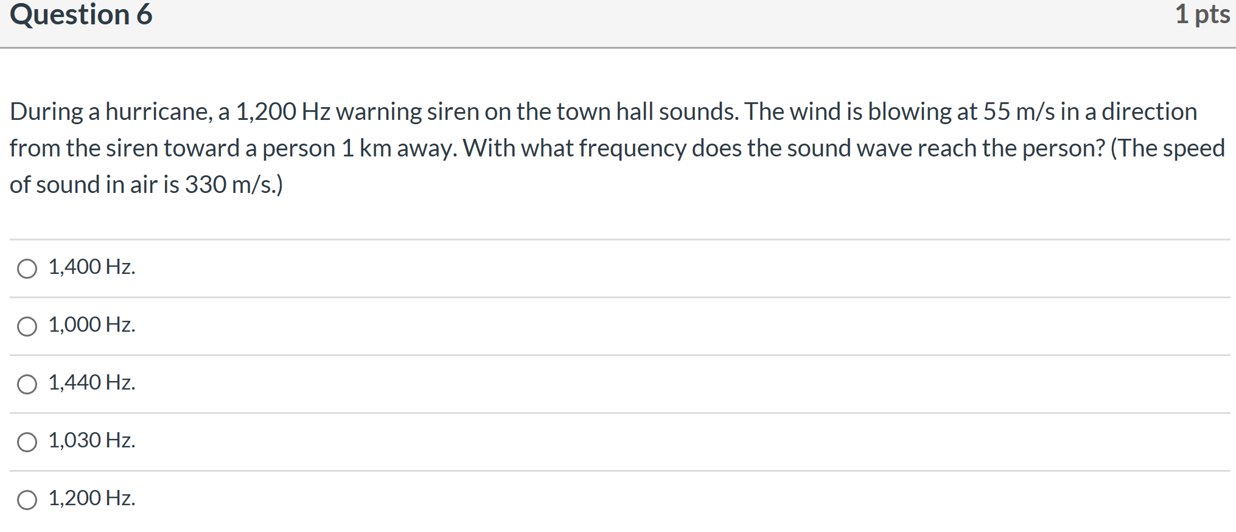Choose the answer labeled 1,400 Hz
The image size is (1236, 532).
(91, 266)
